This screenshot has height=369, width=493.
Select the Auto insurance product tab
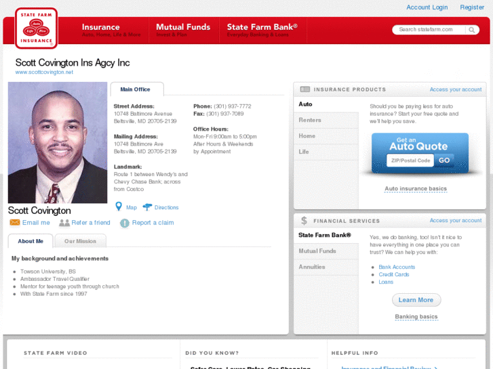coord(326,104)
